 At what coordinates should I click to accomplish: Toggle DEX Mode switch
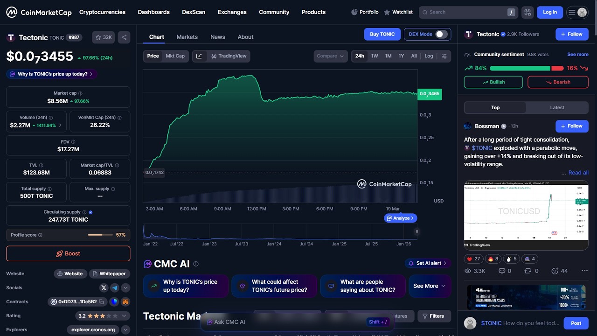(441, 34)
